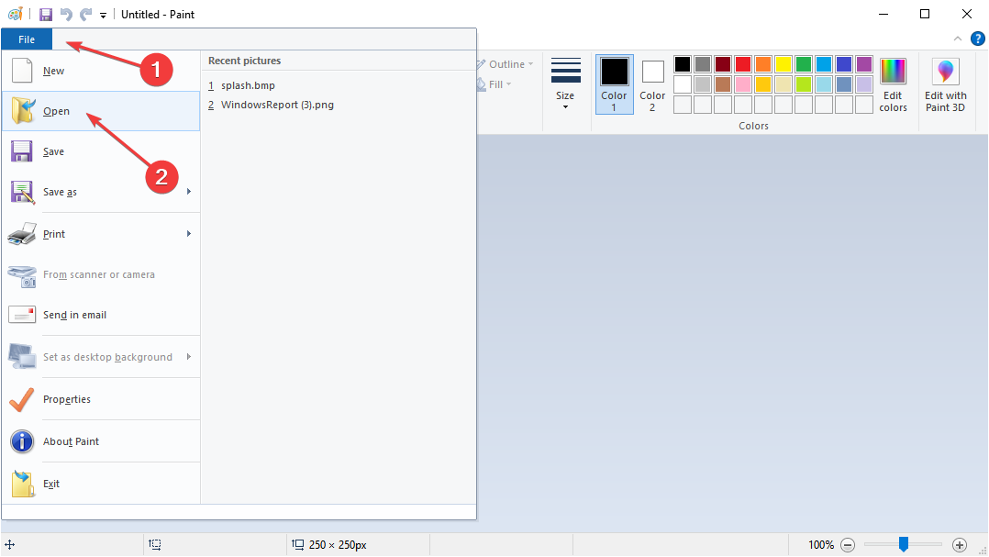Click the floppy disk Save icon in the menu
Viewport: 989px width, 557px height.
[x=21, y=151]
